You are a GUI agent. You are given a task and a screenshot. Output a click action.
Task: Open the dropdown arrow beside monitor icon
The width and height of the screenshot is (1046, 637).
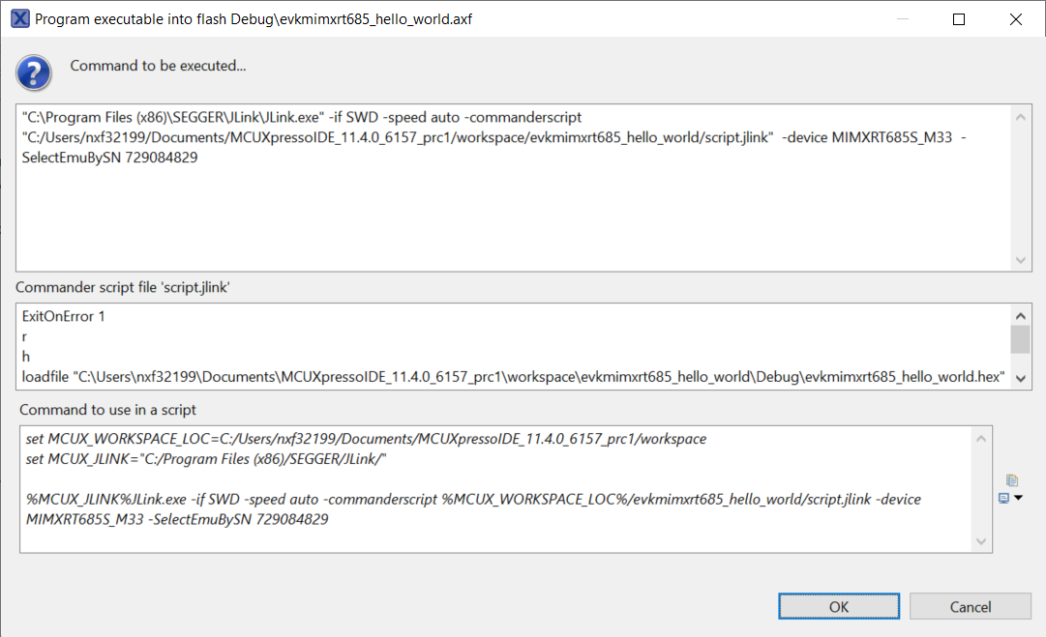(1018, 498)
